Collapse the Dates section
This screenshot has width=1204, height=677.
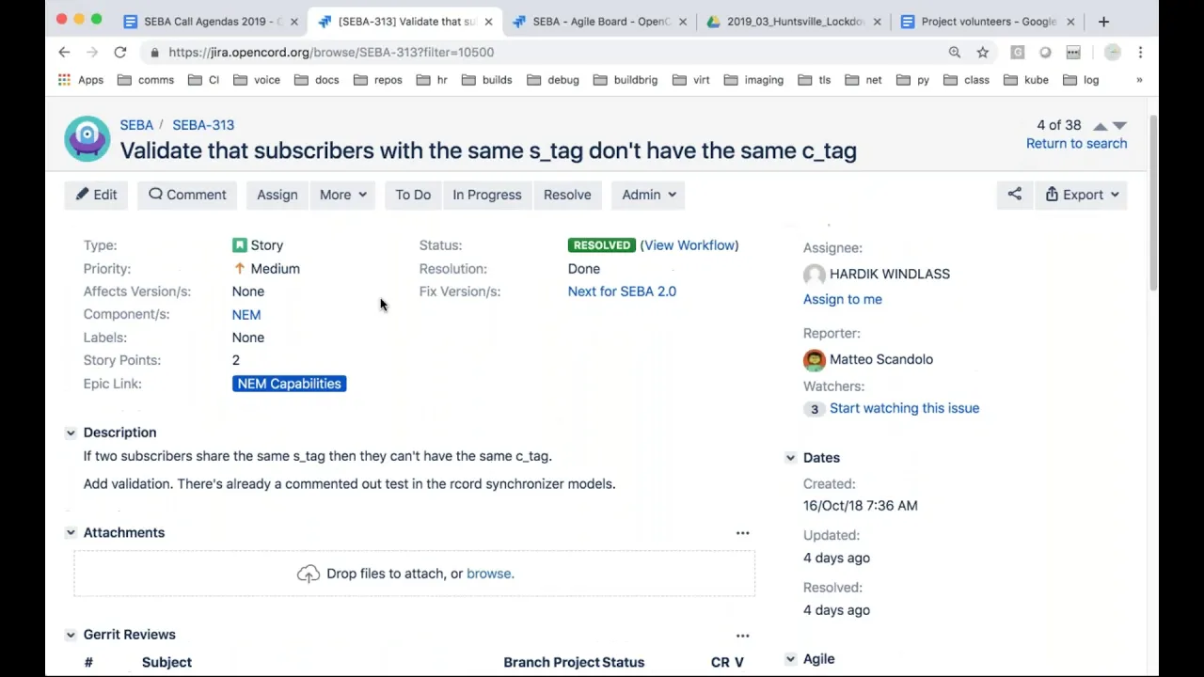(790, 458)
